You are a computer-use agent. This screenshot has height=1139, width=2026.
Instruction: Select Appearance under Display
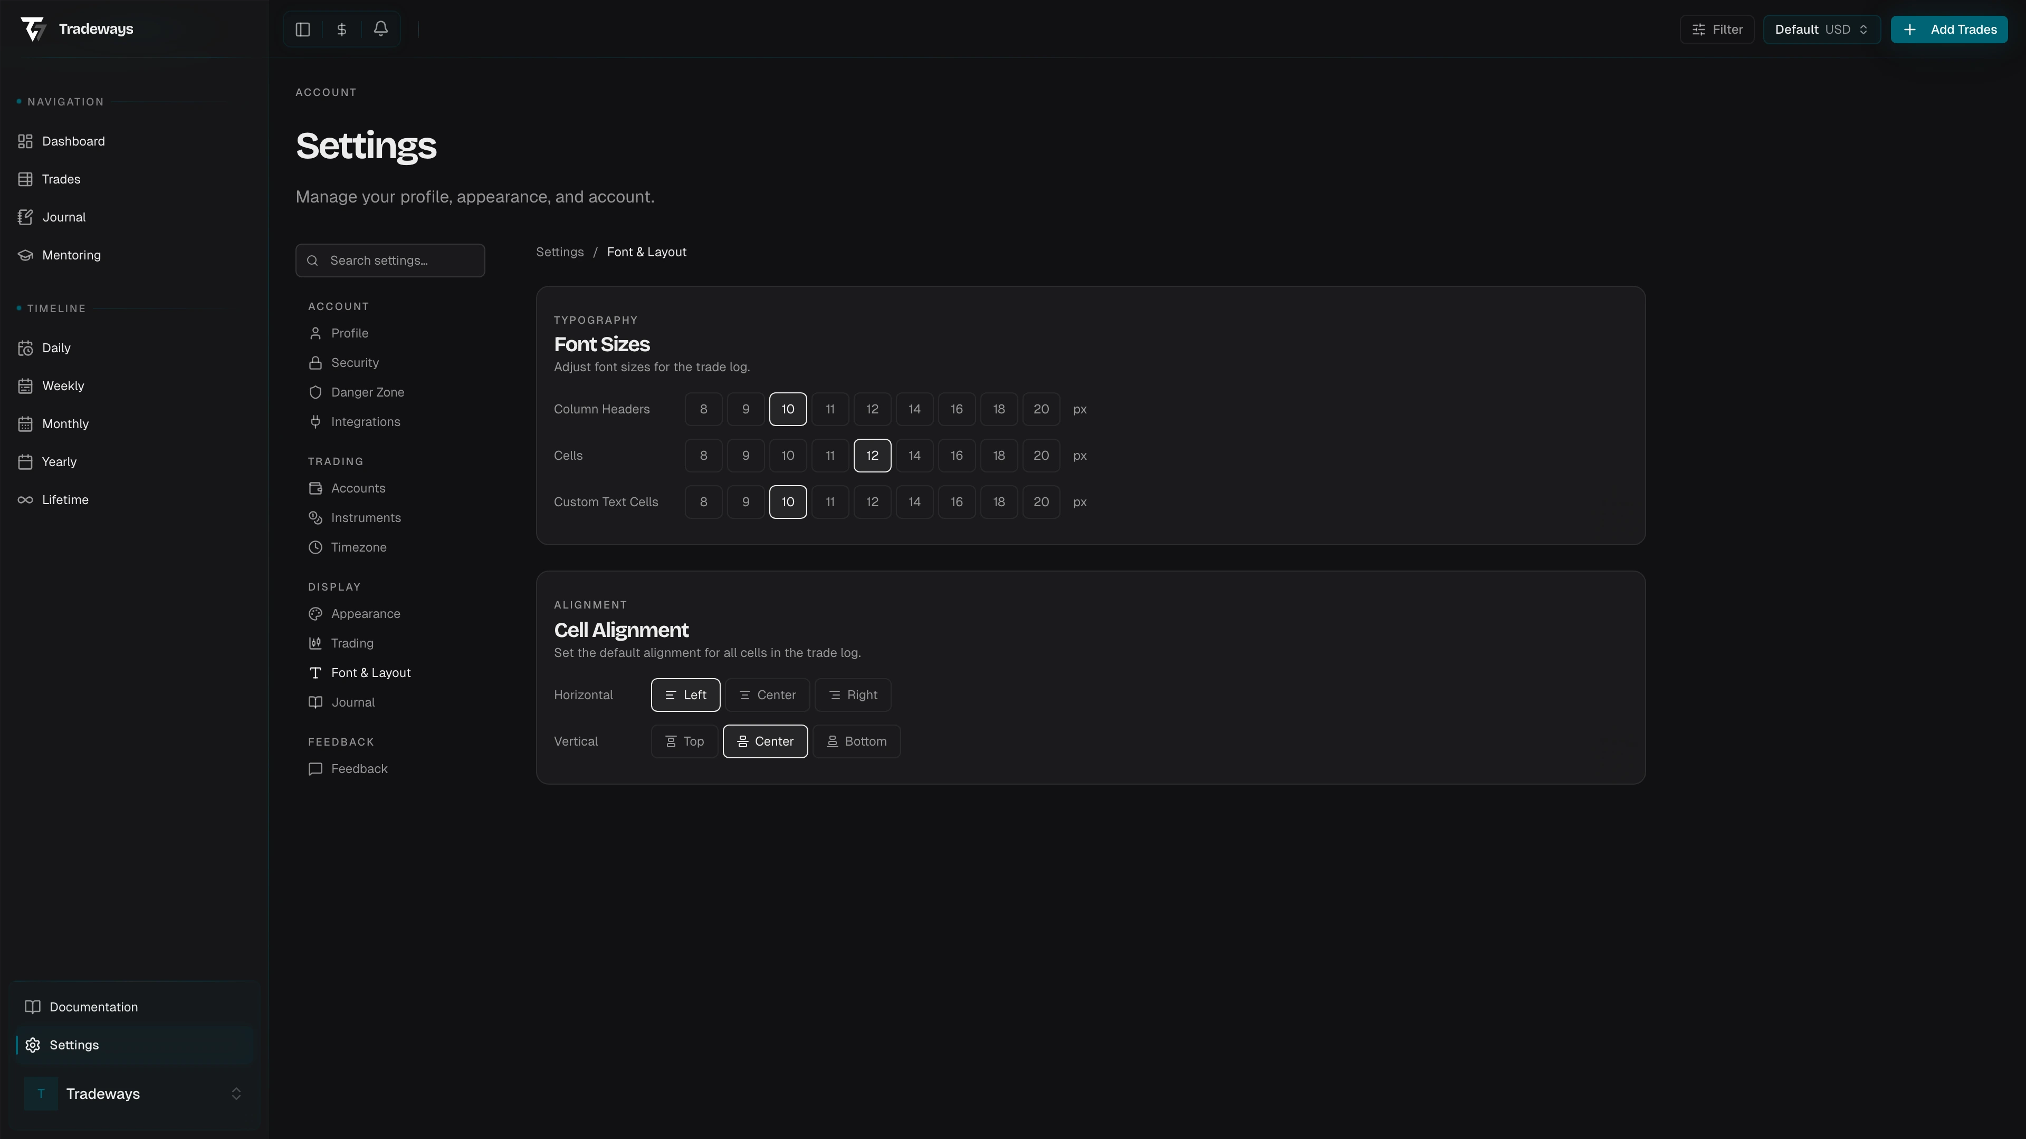[x=365, y=613]
